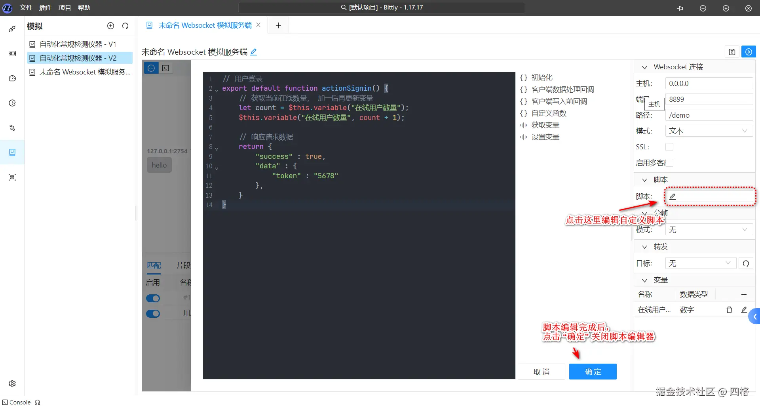Collapse the 分帧 section
The height and width of the screenshot is (408, 760).
pyautogui.click(x=644, y=214)
